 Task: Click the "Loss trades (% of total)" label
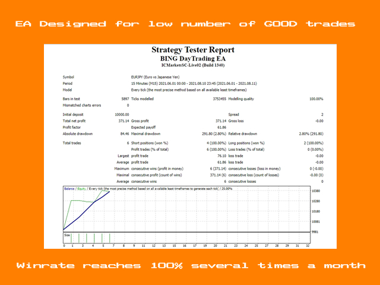(246, 150)
